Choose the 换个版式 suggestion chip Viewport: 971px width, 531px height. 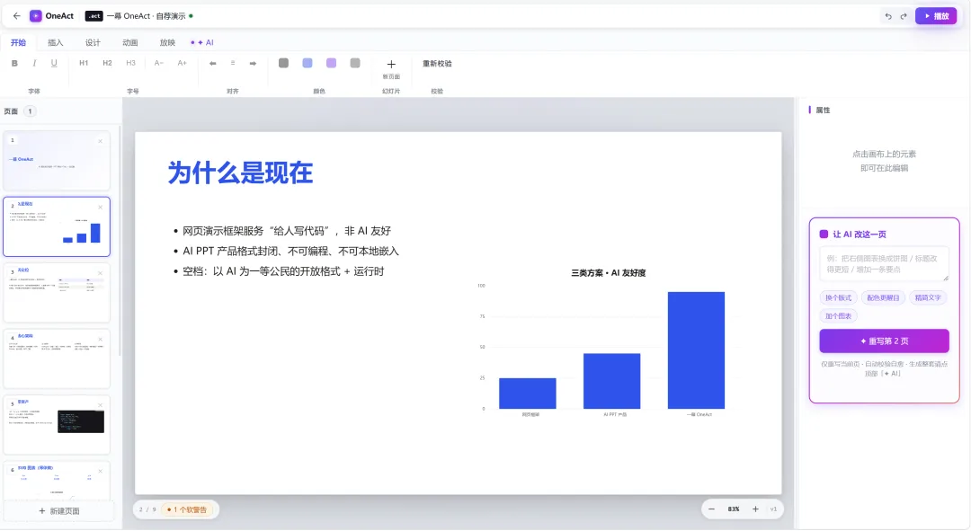pos(839,297)
